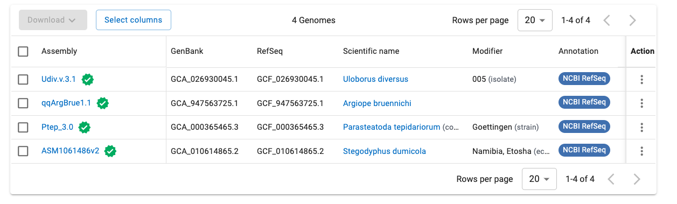Select the Ptep_3.0 row checkbox
The image size is (677, 204).
[23, 128]
